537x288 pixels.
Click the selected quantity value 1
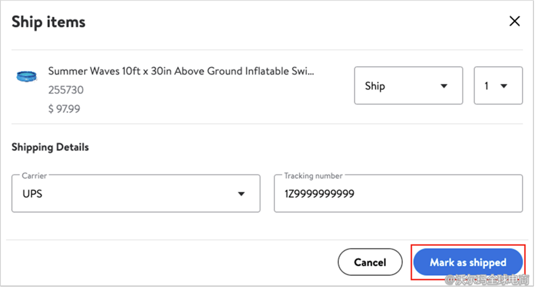point(486,86)
